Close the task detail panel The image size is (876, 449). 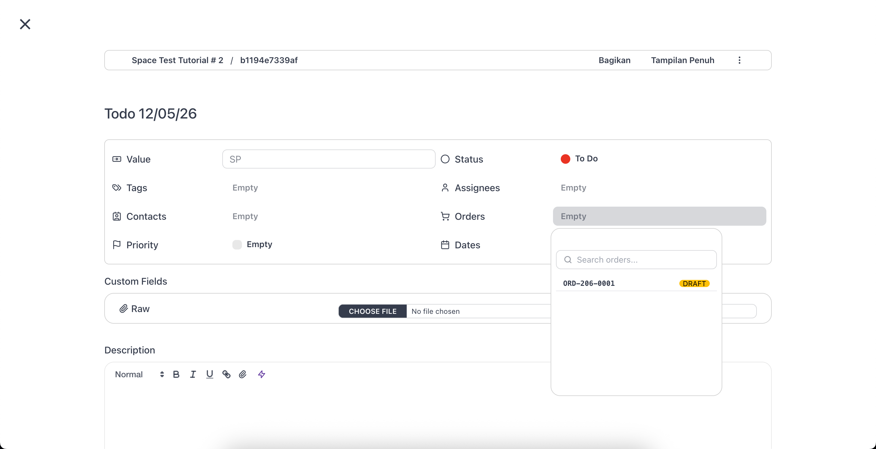pos(25,24)
